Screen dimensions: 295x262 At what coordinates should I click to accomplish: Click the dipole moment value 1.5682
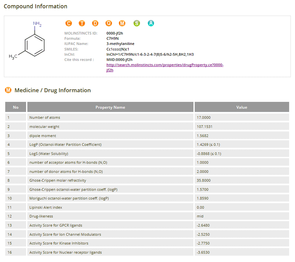(202, 136)
